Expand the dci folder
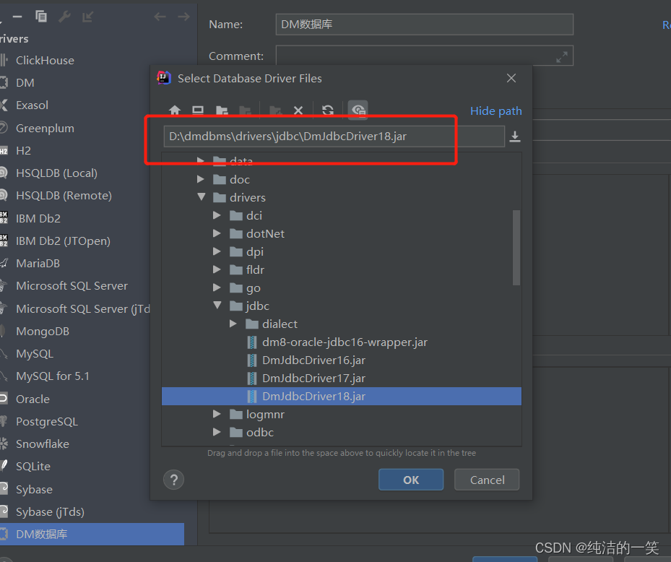 [x=217, y=215]
